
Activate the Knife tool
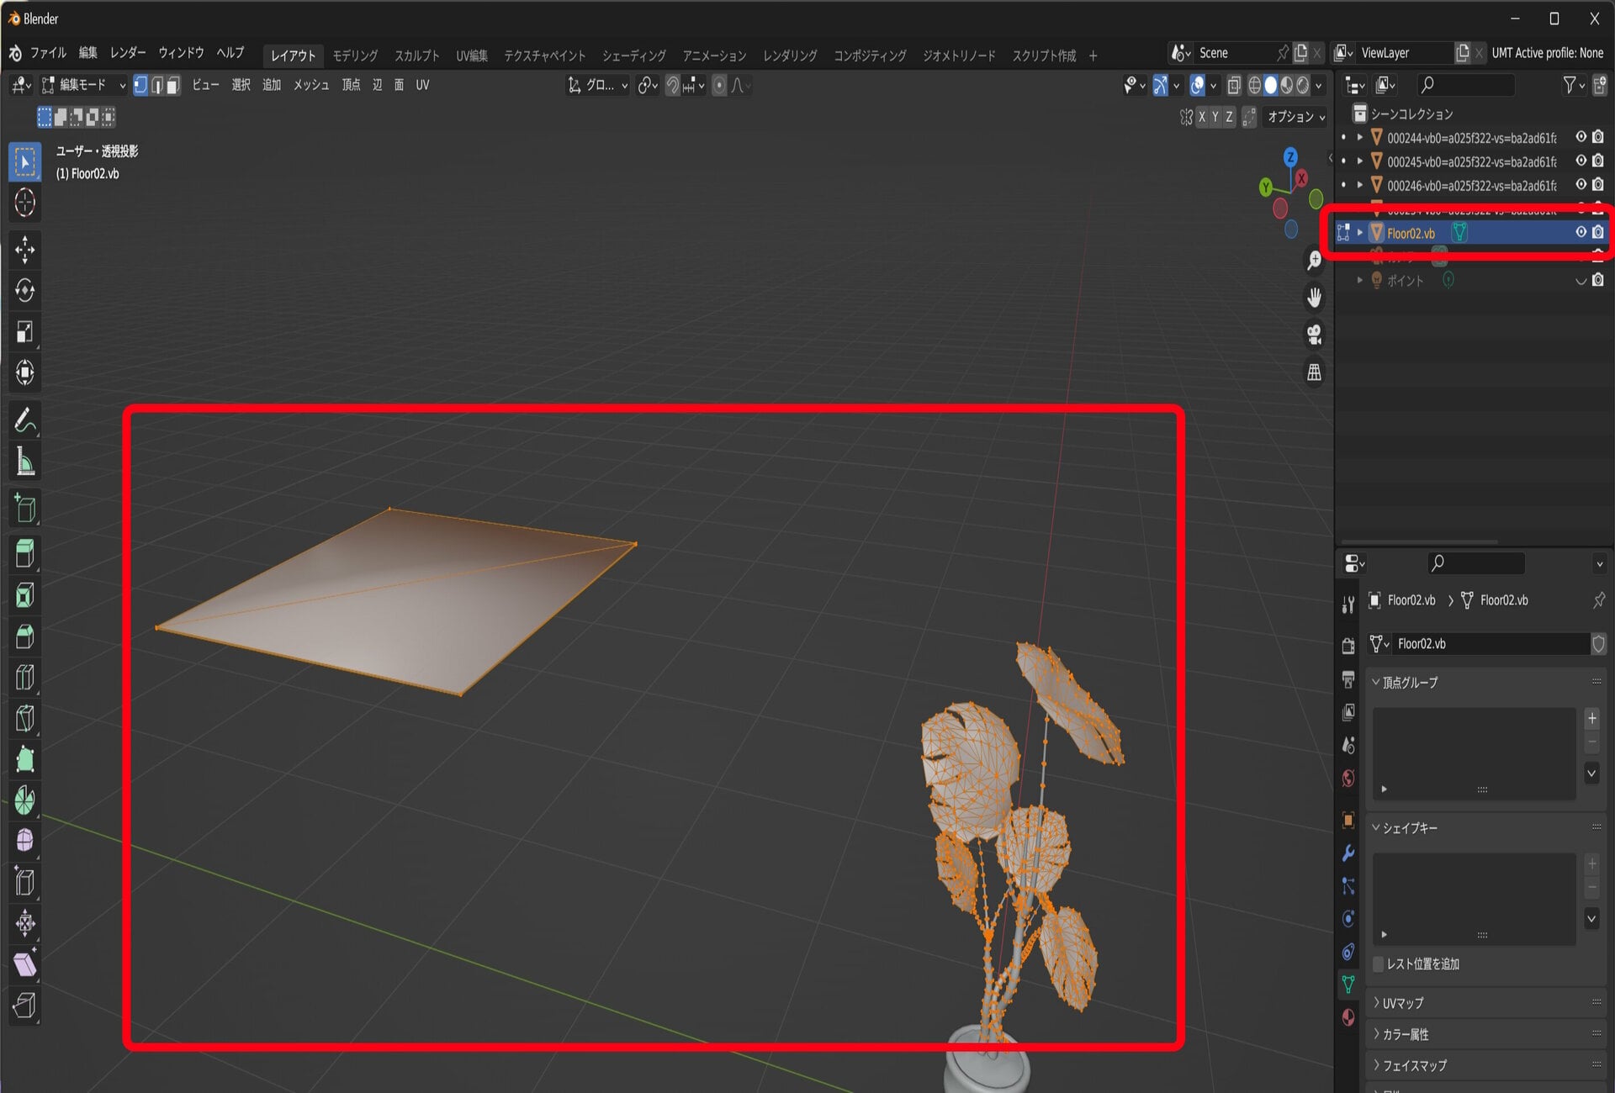click(x=24, y=719)
